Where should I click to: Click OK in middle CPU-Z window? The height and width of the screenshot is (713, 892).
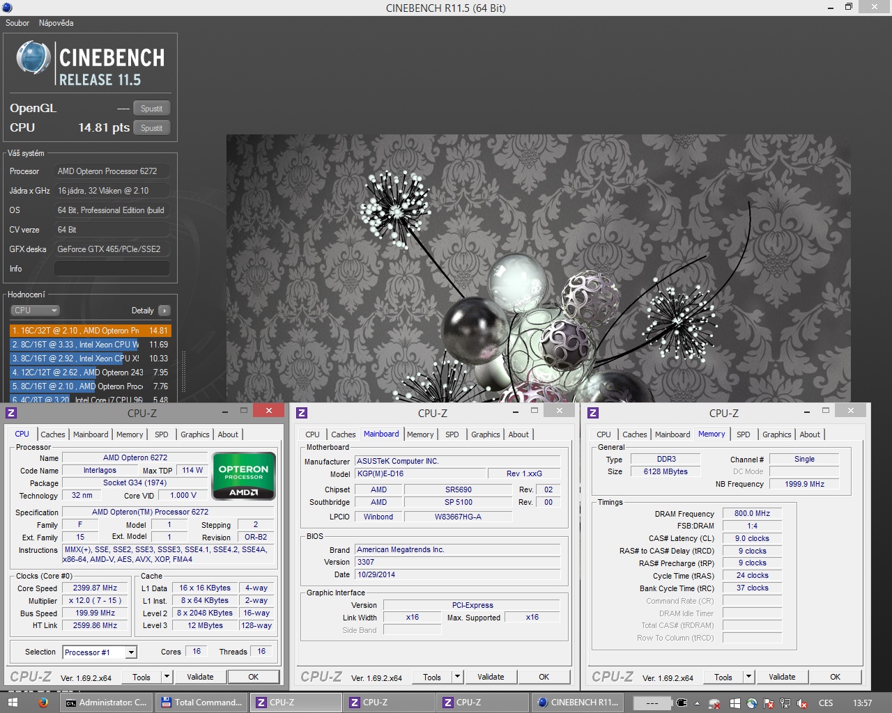point(544,677)
